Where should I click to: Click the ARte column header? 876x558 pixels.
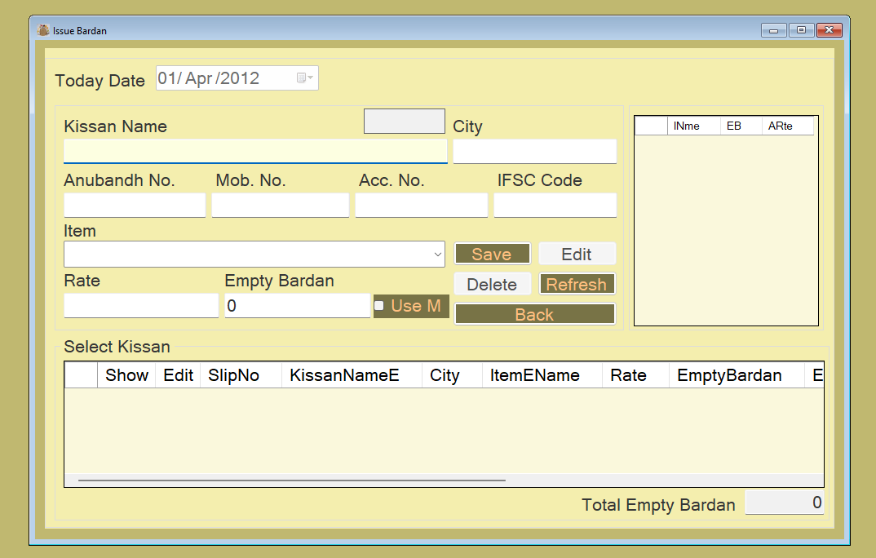(787, 126)
